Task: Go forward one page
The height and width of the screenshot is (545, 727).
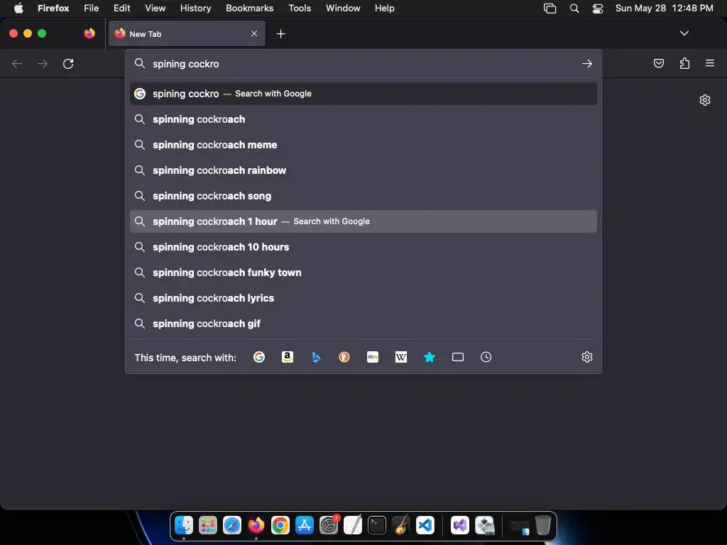Action: pyautogui.click(x=43, y=63)
